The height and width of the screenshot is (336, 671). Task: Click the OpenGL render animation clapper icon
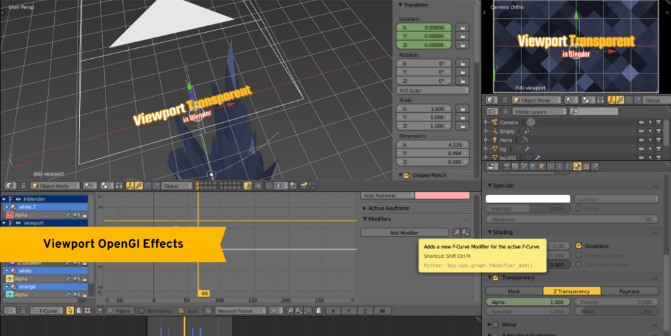coord(313,186)
